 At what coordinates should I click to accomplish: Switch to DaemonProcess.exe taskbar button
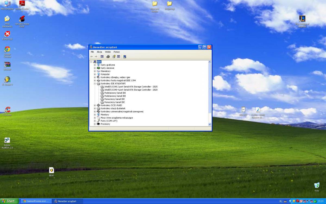(36, 201)
